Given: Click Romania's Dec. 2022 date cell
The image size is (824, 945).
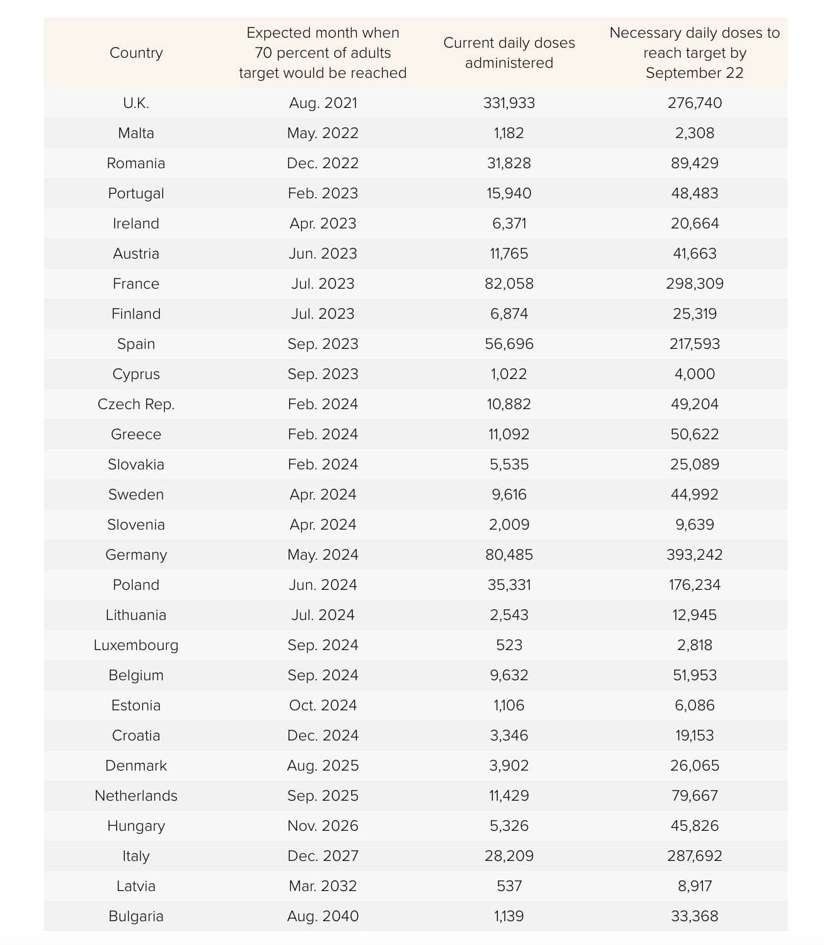Looking at the screenshot, I should click(x=322, y=163).
